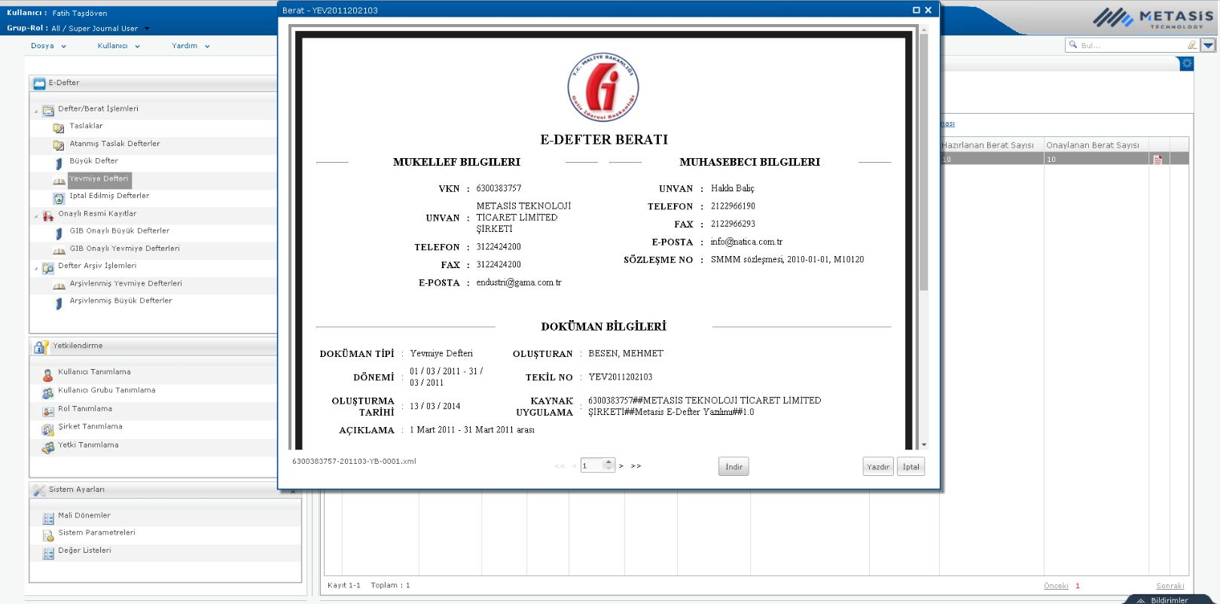Click the Onaylı Resmi Kayıtlar icon
This screenshot has width=1220, height=604.
(x=48, y=215)
